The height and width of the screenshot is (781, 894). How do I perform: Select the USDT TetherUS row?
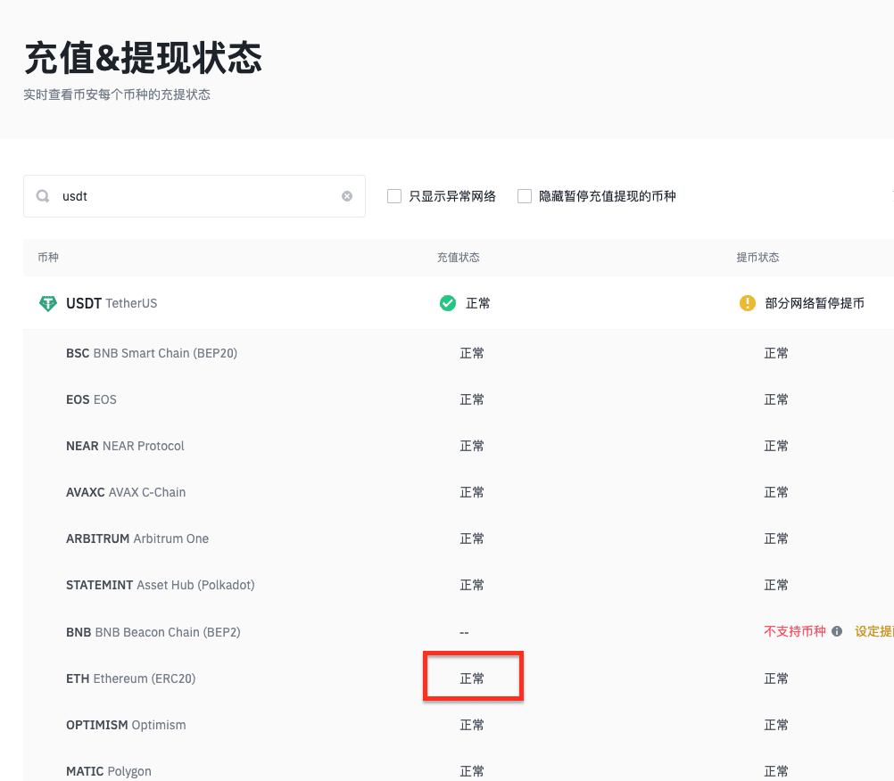(x=459, y=303)
